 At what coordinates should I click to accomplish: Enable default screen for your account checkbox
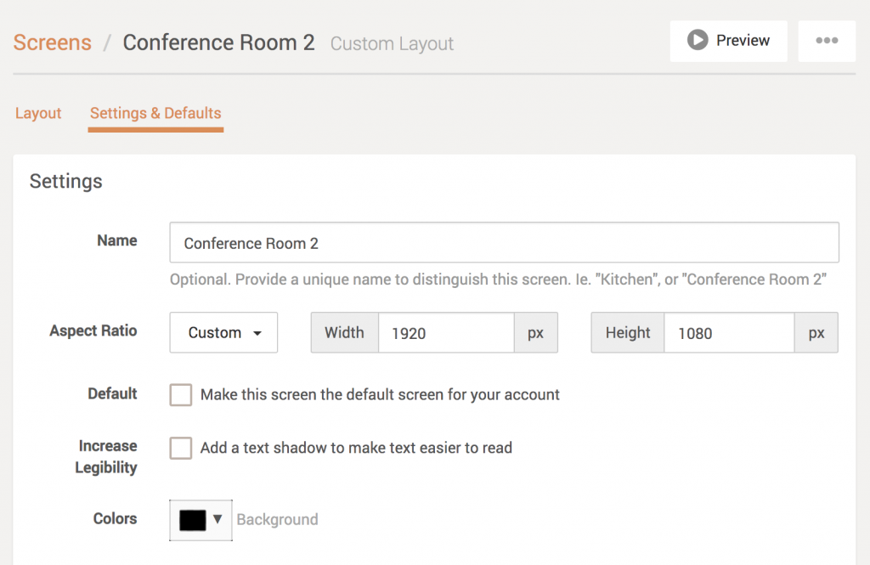[181, 394]
